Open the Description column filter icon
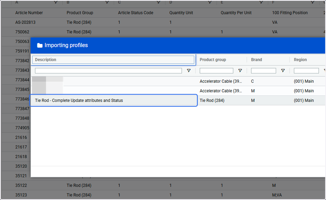The width and height of the screenshot is (326, 200). (x=189, y=71)
